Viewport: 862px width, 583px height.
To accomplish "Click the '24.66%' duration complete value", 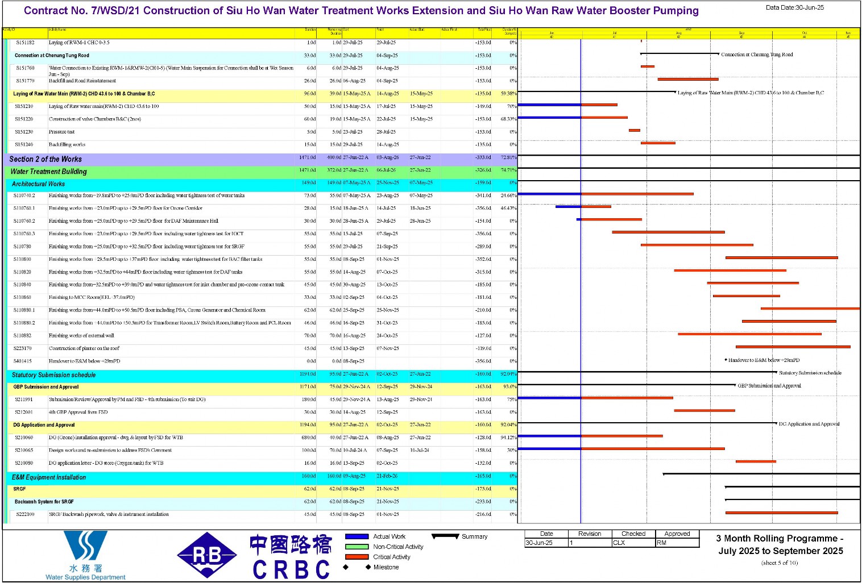I will point(508,195).
